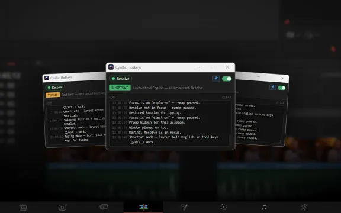Maximize the center Cyrillic Hotkeys window

click(213, 67)
